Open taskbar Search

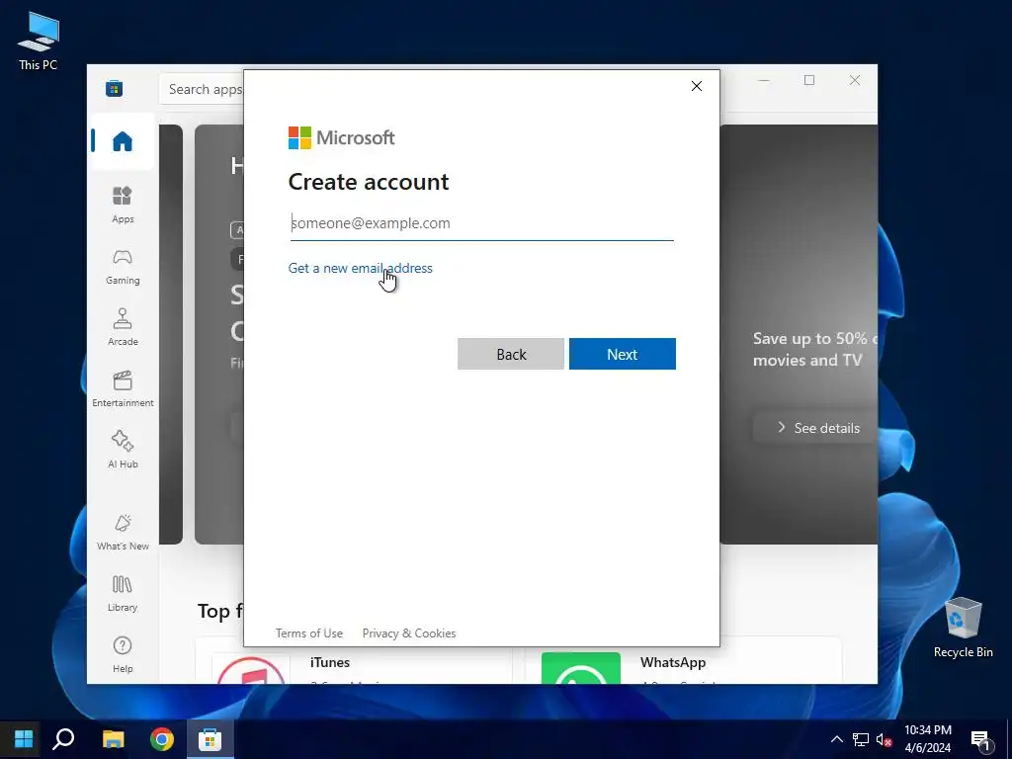(x=63, y=738)
